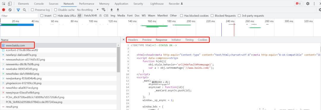Open the Memory panel tab
Screen dimensions: 321x110
104,4
